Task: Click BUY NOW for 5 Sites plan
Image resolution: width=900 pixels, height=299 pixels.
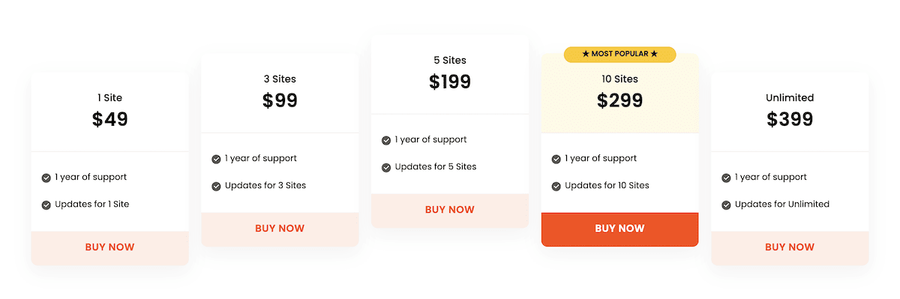Action: coord(450,210)
